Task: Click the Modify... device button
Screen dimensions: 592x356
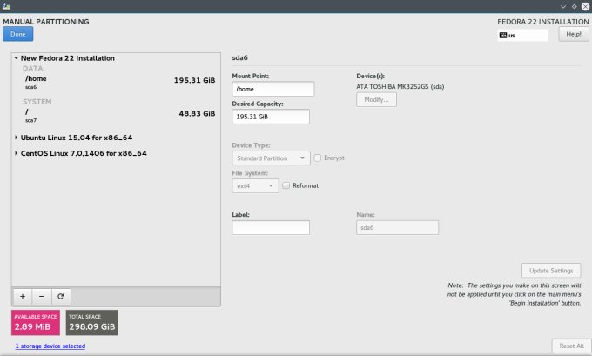Action: 376,100
